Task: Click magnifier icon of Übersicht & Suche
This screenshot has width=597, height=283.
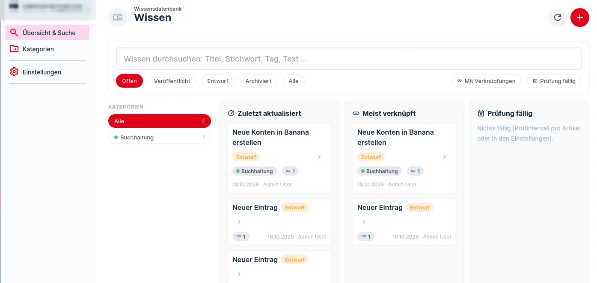Action: [14, 32]
